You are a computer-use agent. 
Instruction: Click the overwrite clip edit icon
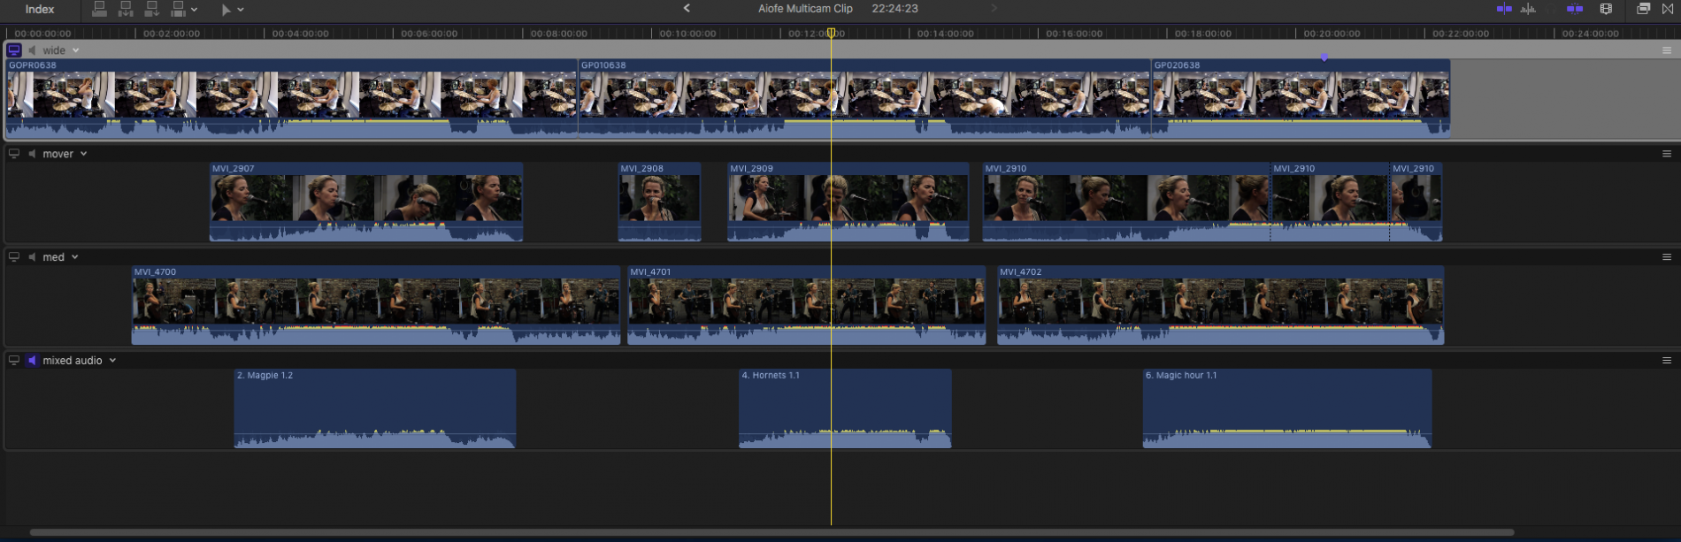(x=178, y=9)
